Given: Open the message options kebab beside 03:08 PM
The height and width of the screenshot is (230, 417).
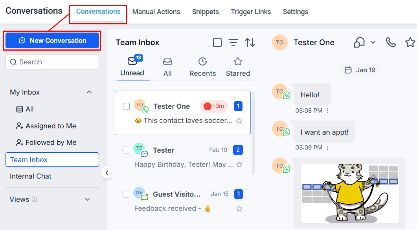Looking at the screenshot, I should pyautogui.click(x=328, y=110).
